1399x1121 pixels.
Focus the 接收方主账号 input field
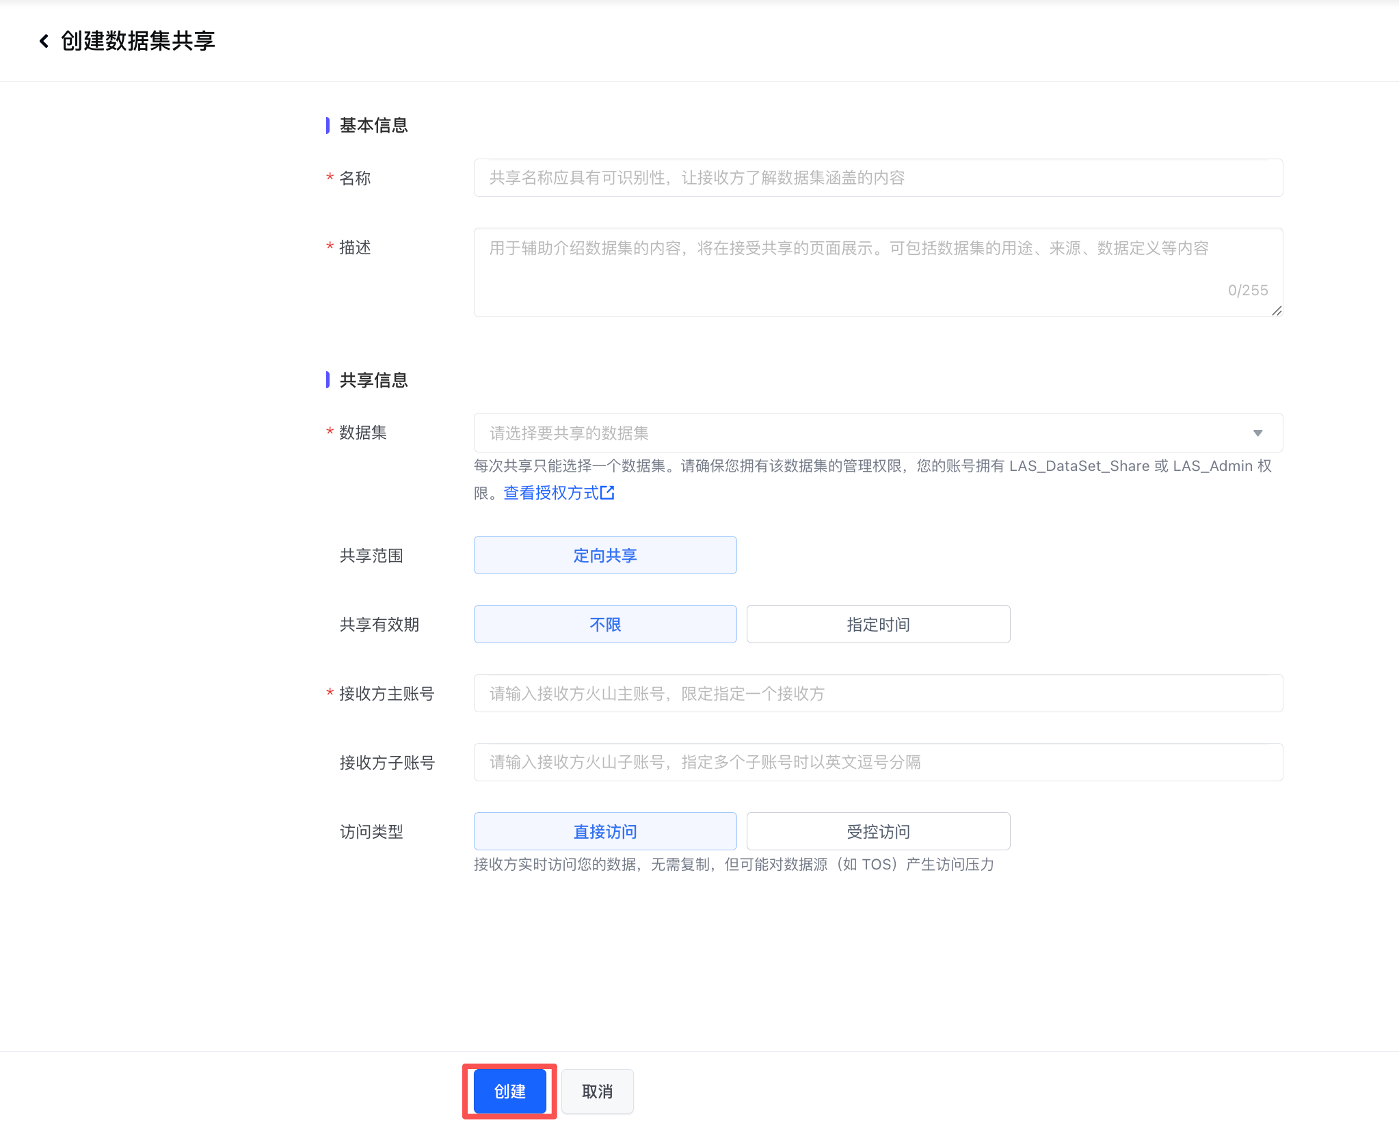click(877, 693)
